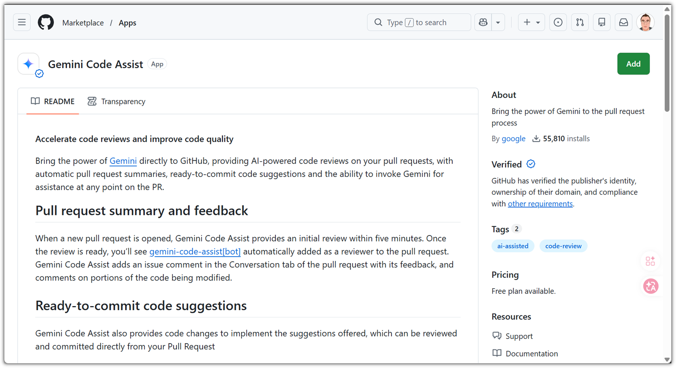
Task: Click the '55,810 installs' text
Action: click(x=566, y=138)
